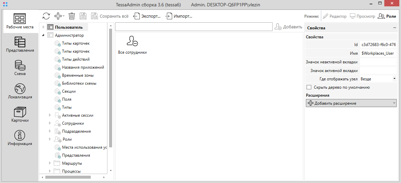Open the Информация section
Viewport: 401px width, 183px height.
pyautogui.click(x=20, y=138)
